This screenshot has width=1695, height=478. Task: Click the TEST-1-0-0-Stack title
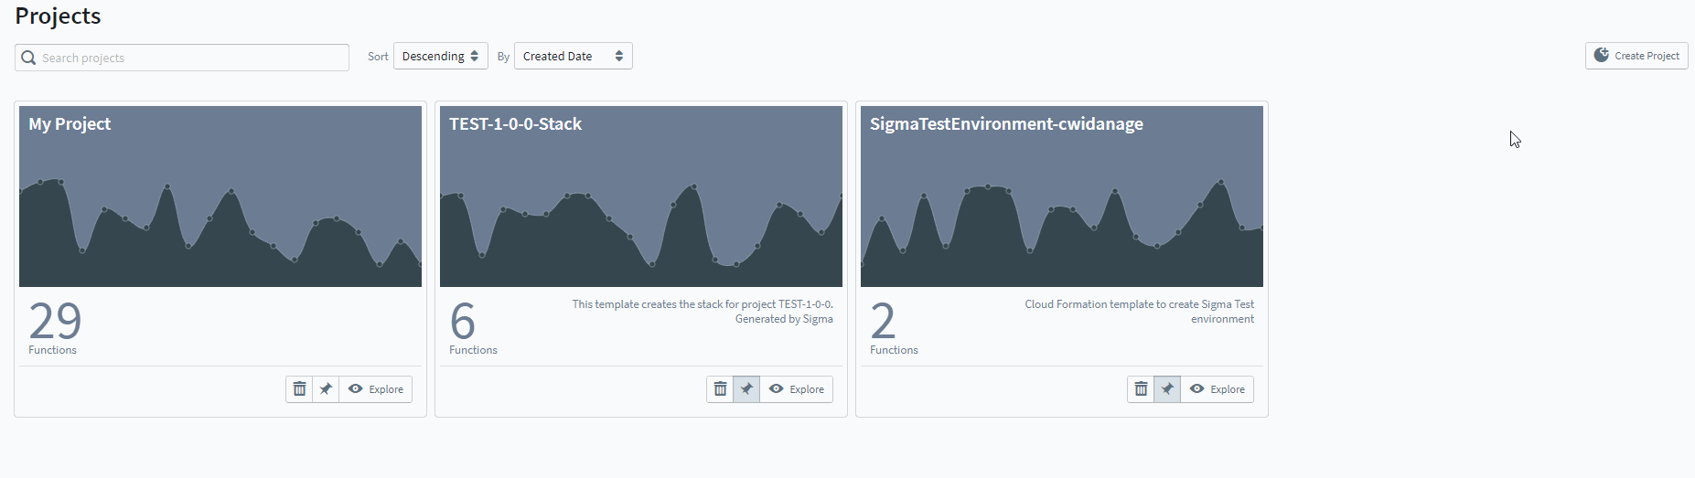pyautogui.click(x=515, y=124)
